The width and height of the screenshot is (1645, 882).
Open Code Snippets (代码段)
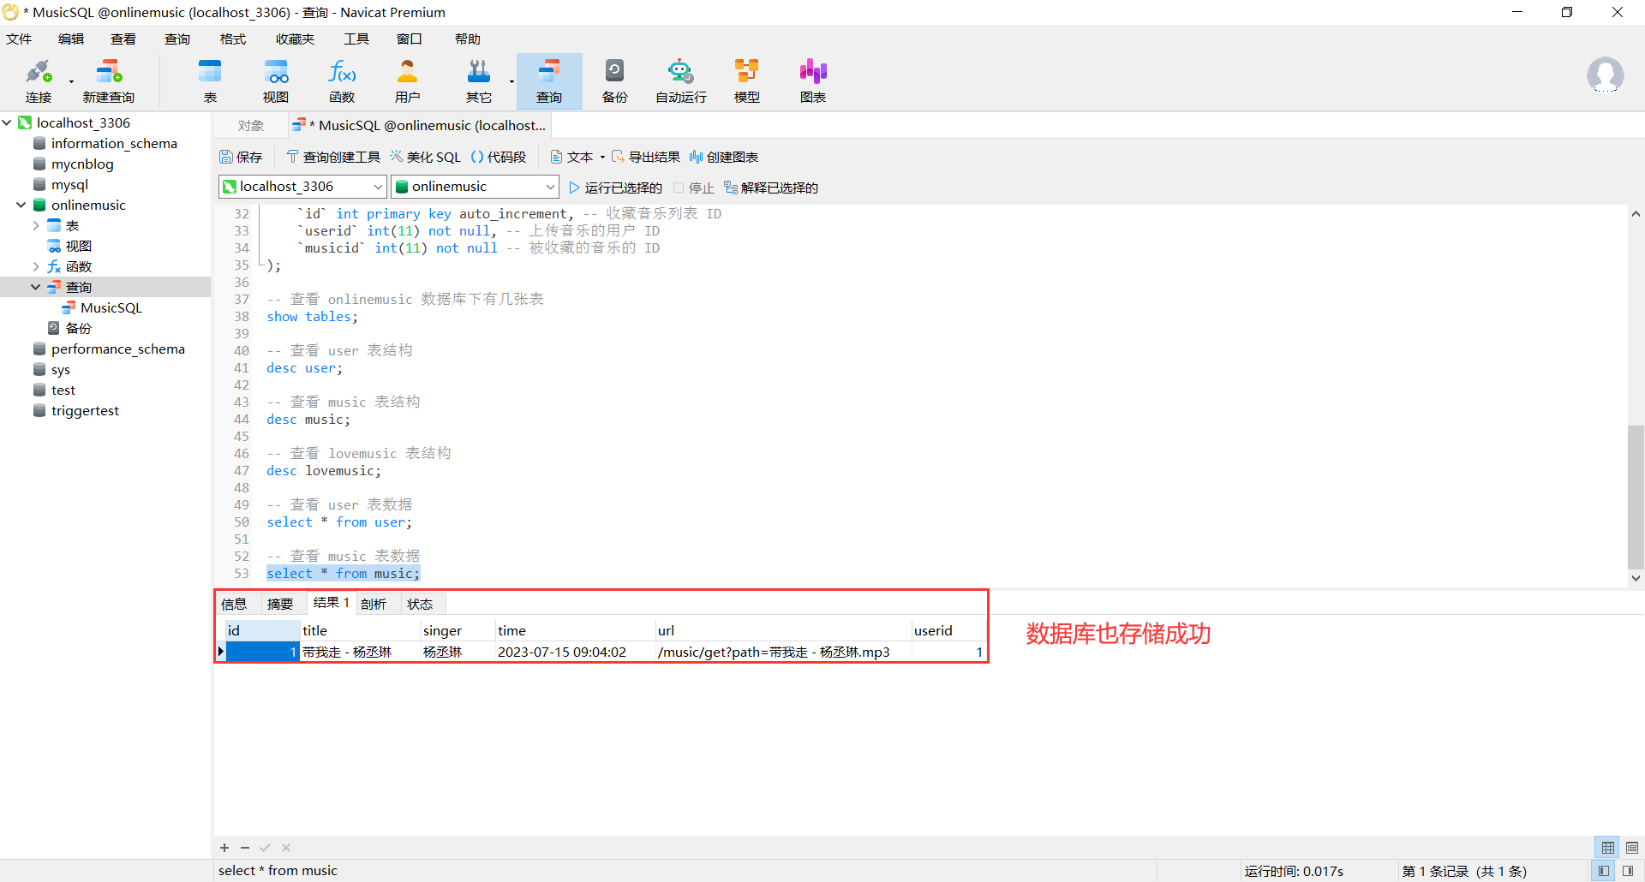[499, 157]
